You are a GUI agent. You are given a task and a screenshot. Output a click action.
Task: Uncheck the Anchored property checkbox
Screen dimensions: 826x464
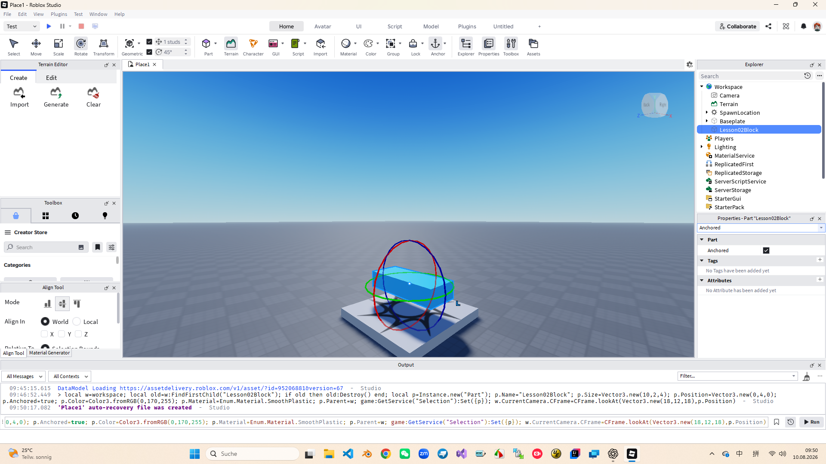(x=766, y=250)
